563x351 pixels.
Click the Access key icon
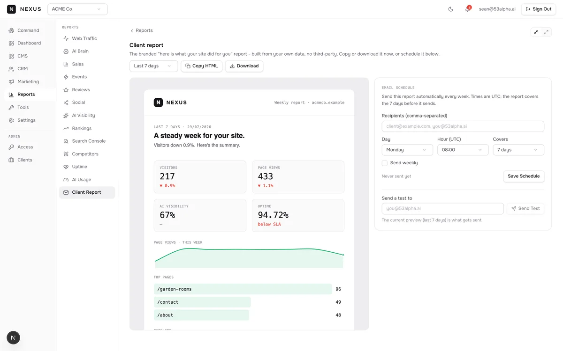(11, 147)
